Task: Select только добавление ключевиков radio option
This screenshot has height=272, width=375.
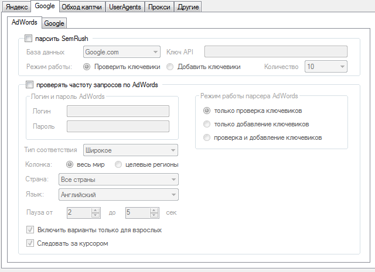Action: [x=206, y=124]
